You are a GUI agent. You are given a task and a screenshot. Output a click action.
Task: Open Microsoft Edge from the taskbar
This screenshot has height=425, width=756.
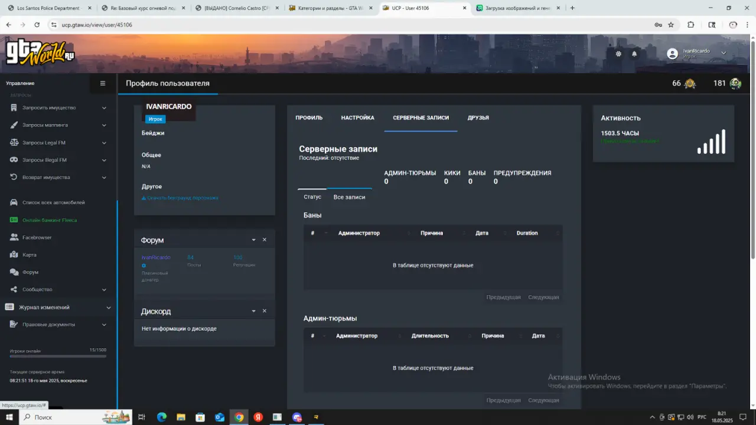[162, 417]
